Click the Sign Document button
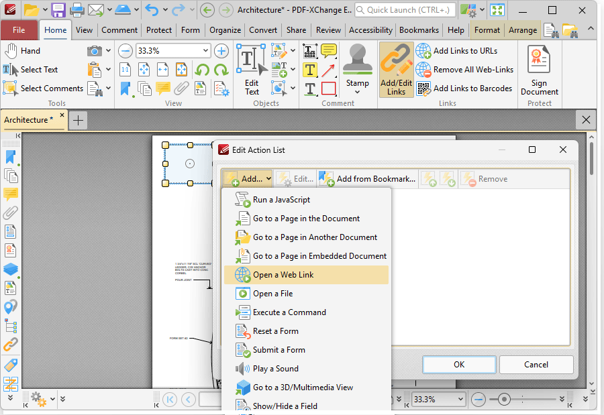The image size is (604, 415). click(x=540, y=70)
